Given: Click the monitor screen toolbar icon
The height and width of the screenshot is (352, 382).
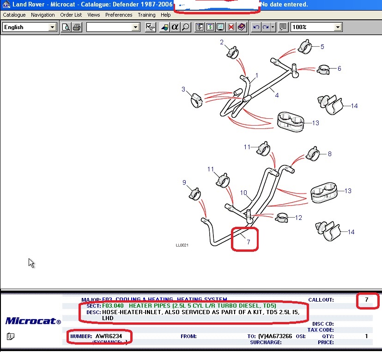Looking at the screenshot, I should click(220, 27).
